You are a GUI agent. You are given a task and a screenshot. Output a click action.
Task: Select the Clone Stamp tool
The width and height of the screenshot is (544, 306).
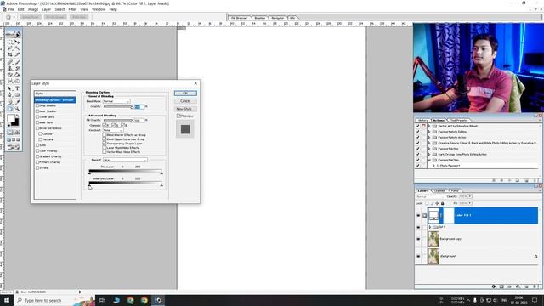click(10, 68)
